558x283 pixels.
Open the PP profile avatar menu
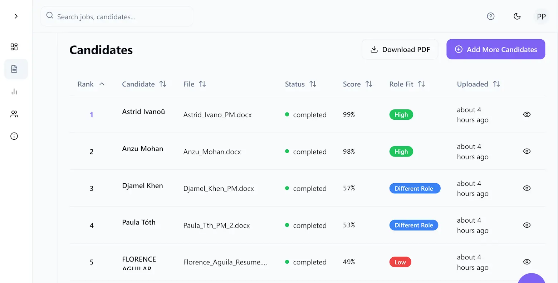pyautogui.click(x=542, y=16)
